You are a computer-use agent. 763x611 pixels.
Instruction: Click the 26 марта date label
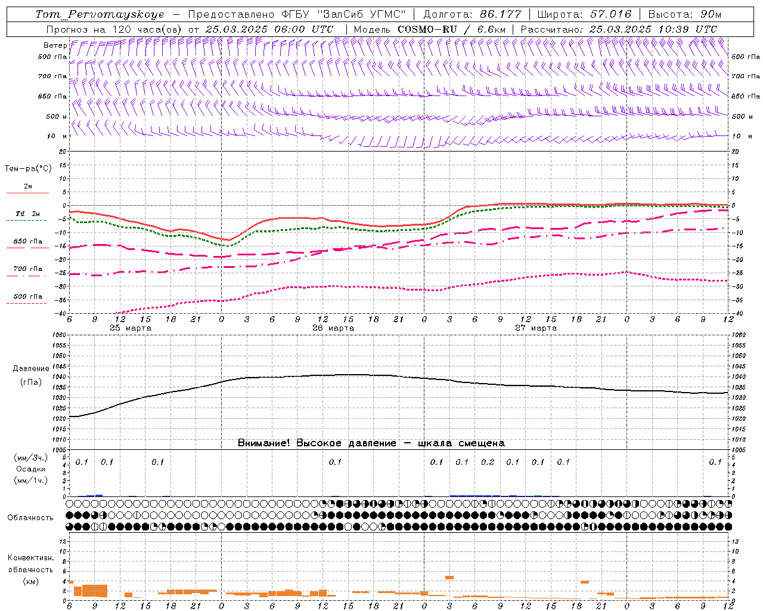click(x=333, y=328)
